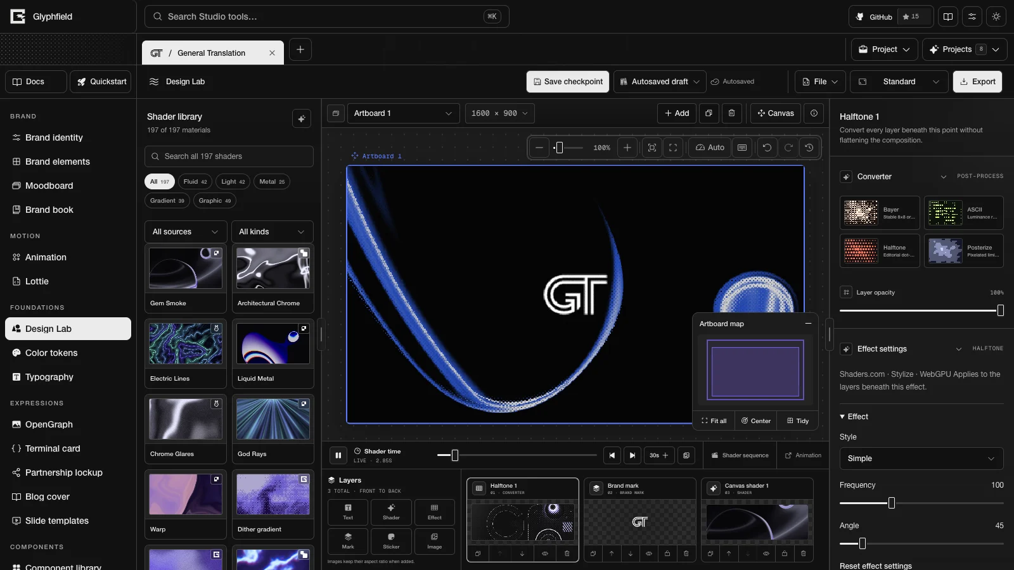The image size is (1014, 570).
Task: Click the Frequency slider handle
Action: point(892,503)
